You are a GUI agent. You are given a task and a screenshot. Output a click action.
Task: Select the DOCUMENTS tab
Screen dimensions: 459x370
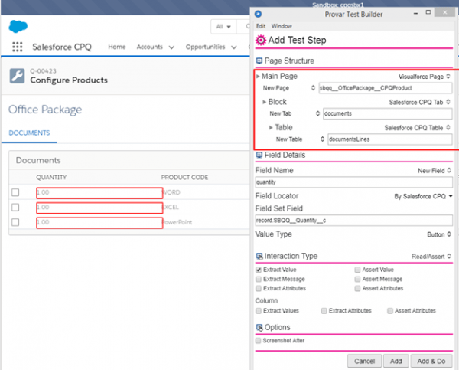pyautogui.click(x=29, y=133)
